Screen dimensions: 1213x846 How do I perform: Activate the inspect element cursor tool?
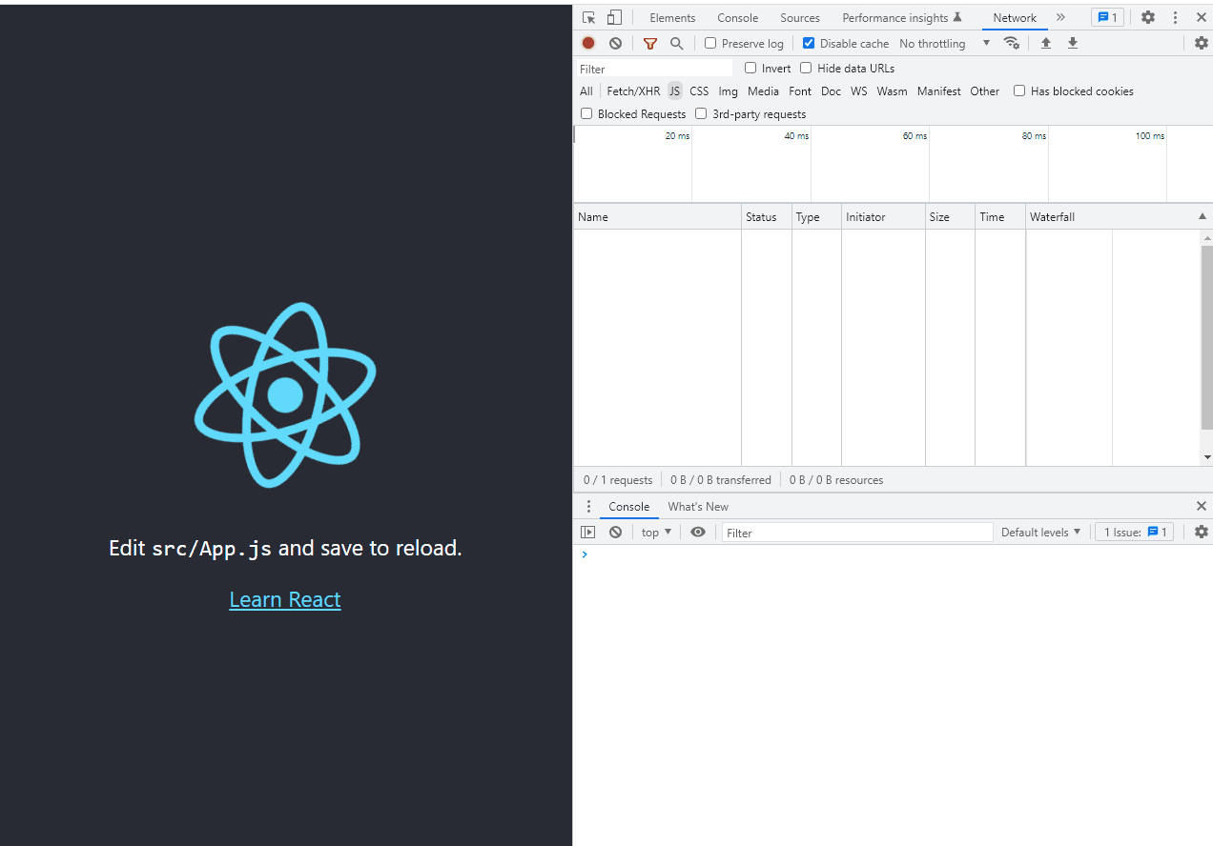[x=588, y=17]
